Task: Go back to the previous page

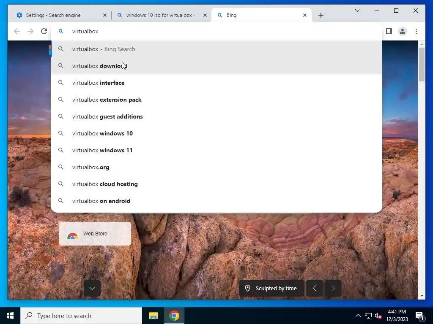Action: click(17, 31)
